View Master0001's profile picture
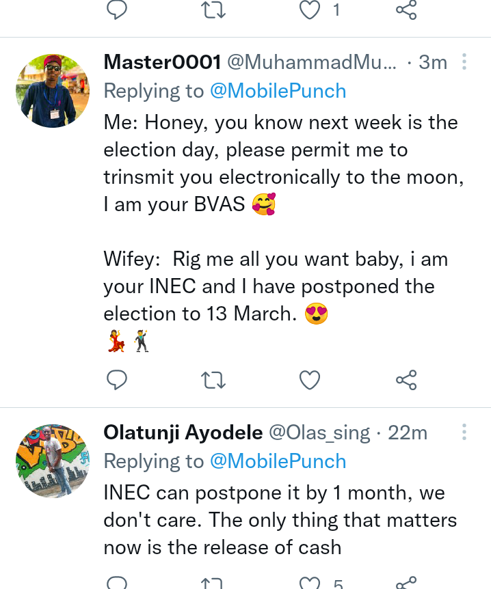Screen dimensions: 491x589 pyautogui.click(x=53, y=90)
